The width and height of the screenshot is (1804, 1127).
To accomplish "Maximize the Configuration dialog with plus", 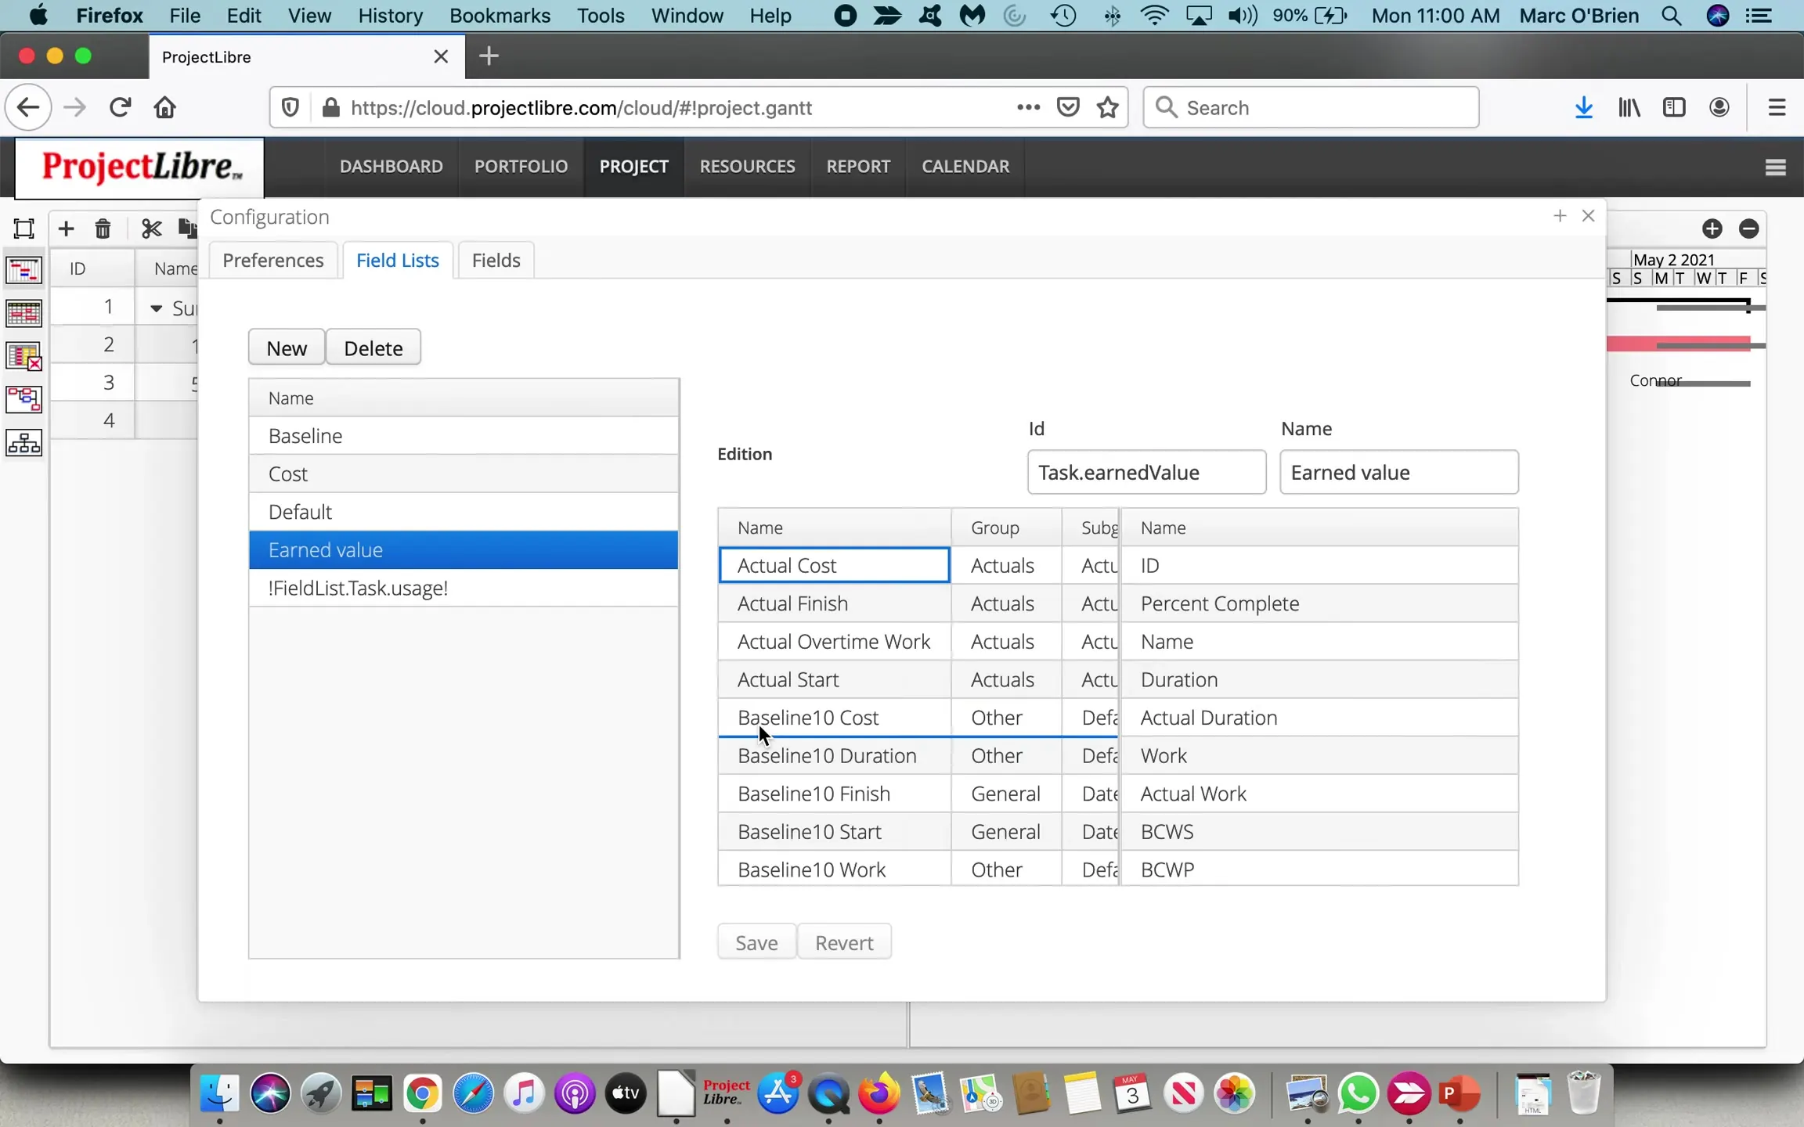I will click(1560, 216).
